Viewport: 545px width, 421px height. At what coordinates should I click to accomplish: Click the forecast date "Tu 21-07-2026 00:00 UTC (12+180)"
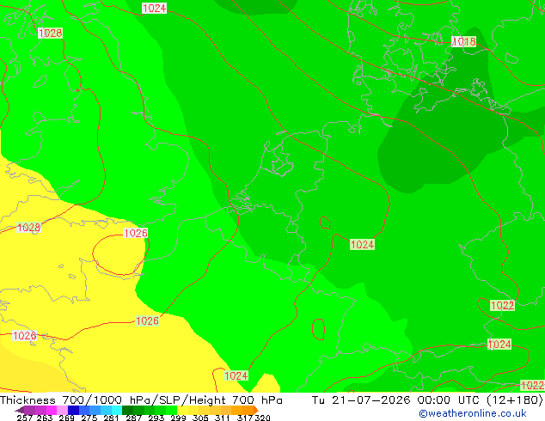point(427,400)
